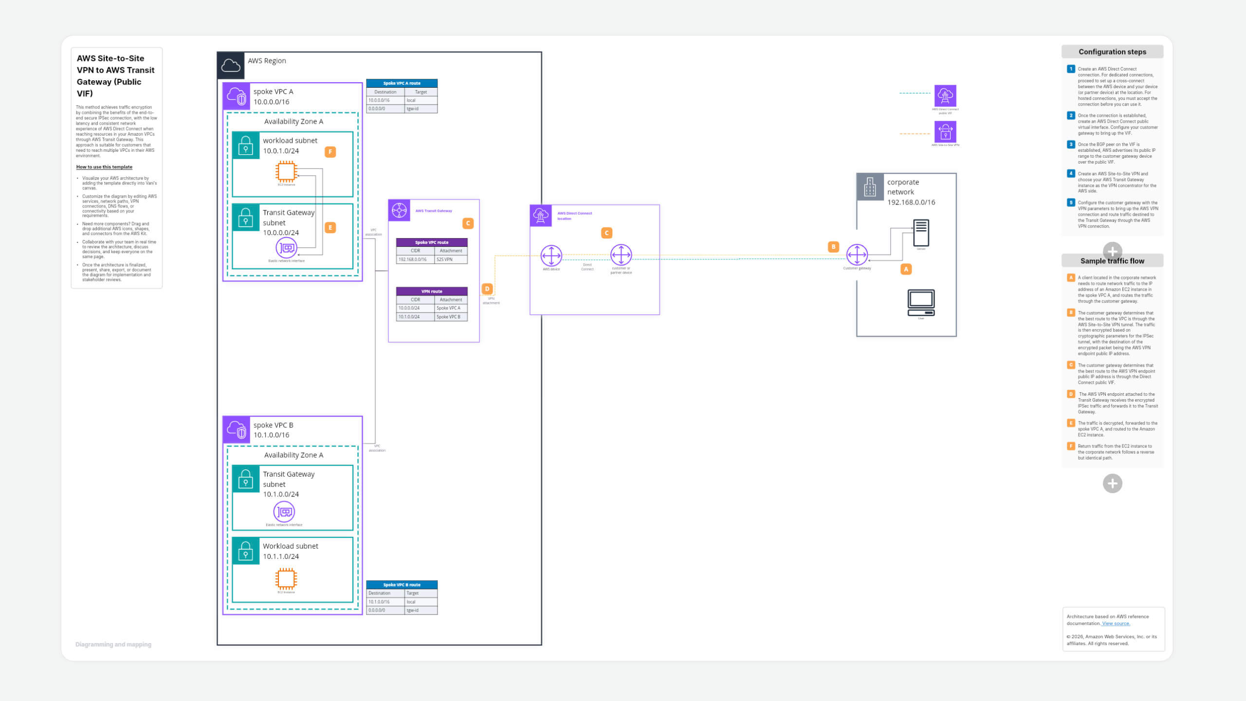
Task: Select configuration step 1 number badge
Action: [x=1071, y=69]
